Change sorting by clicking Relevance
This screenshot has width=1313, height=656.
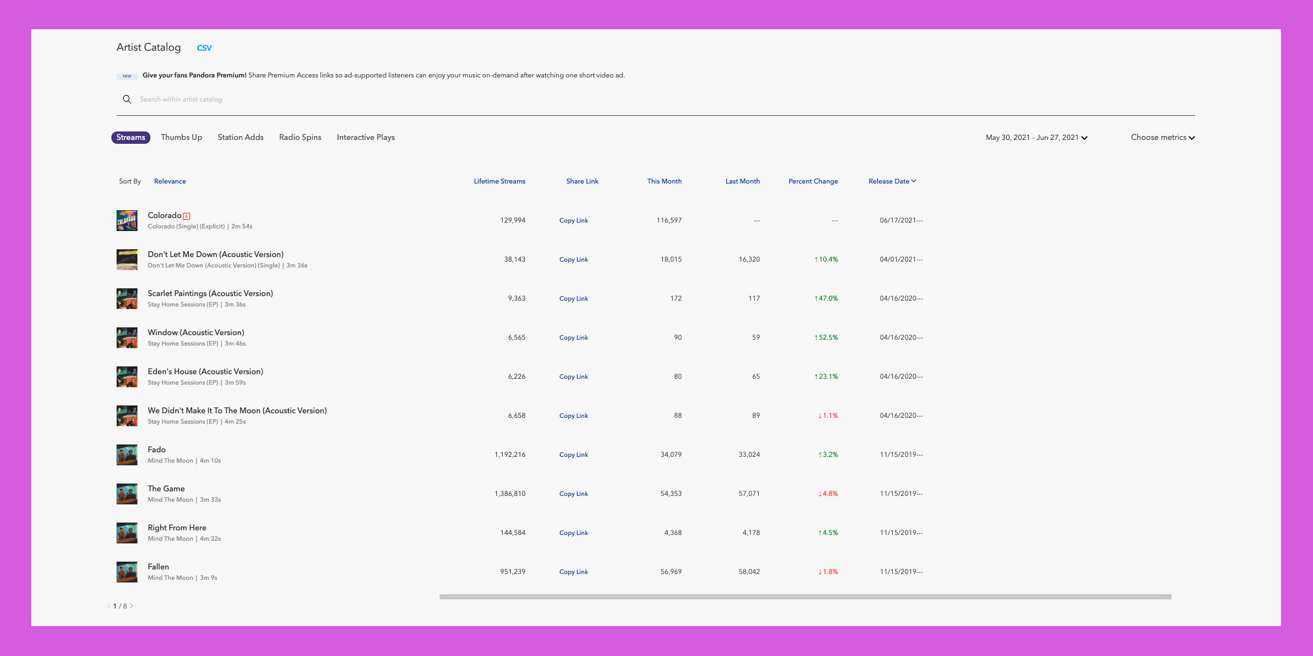click(x=170, y=181)
